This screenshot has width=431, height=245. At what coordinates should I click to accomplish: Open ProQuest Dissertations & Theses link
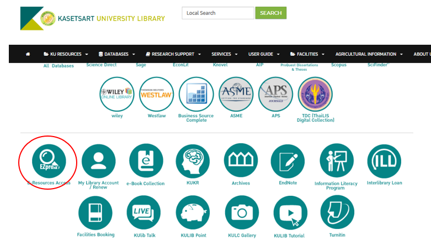tap(299, 67)
